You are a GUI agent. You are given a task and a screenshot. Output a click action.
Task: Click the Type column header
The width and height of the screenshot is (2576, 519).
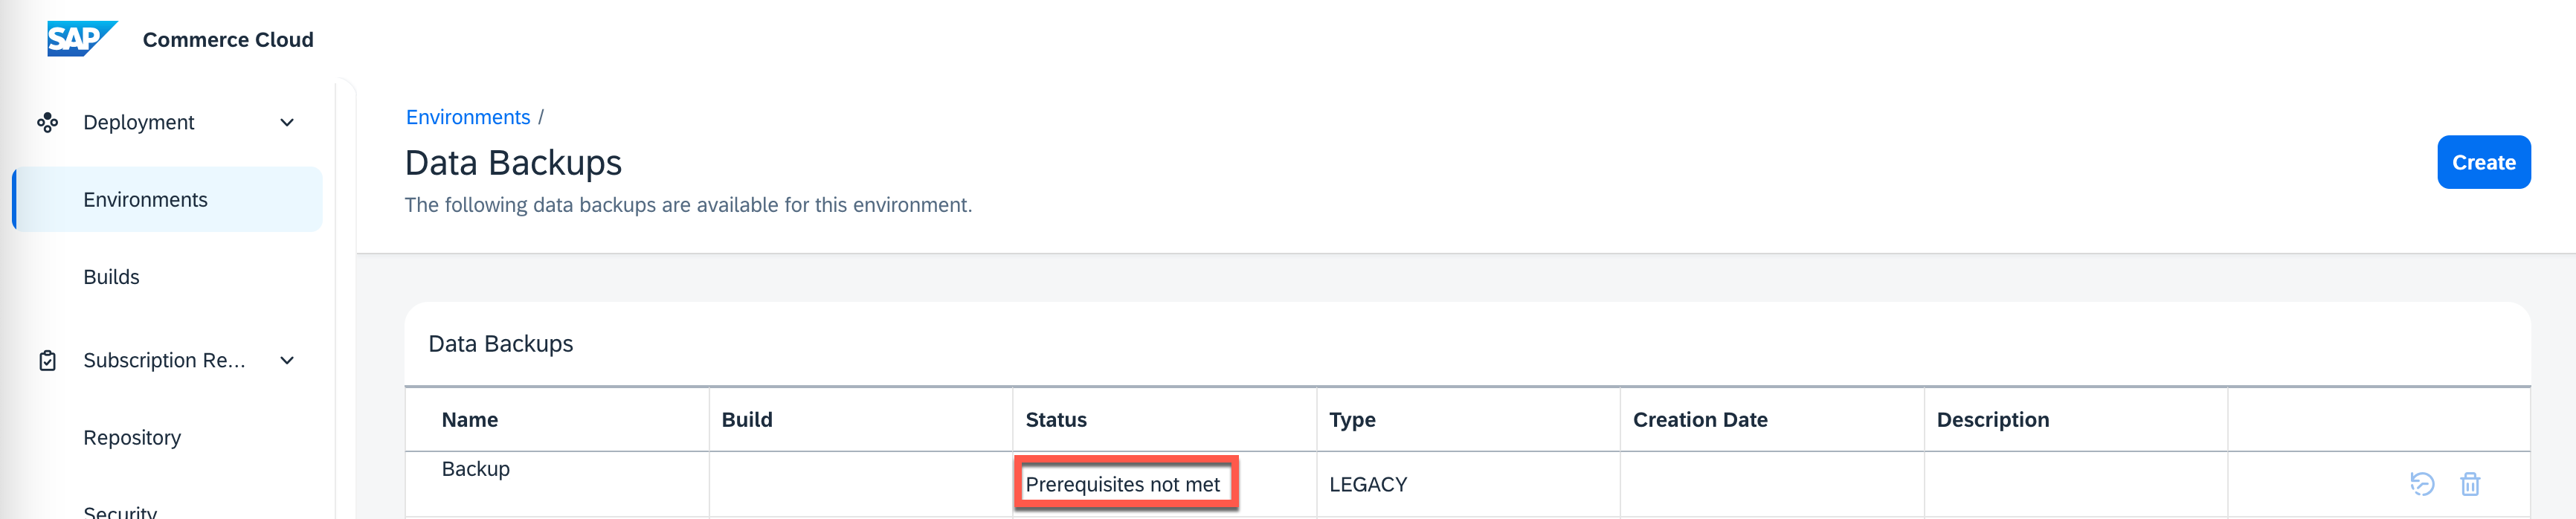click(1352, 420)
